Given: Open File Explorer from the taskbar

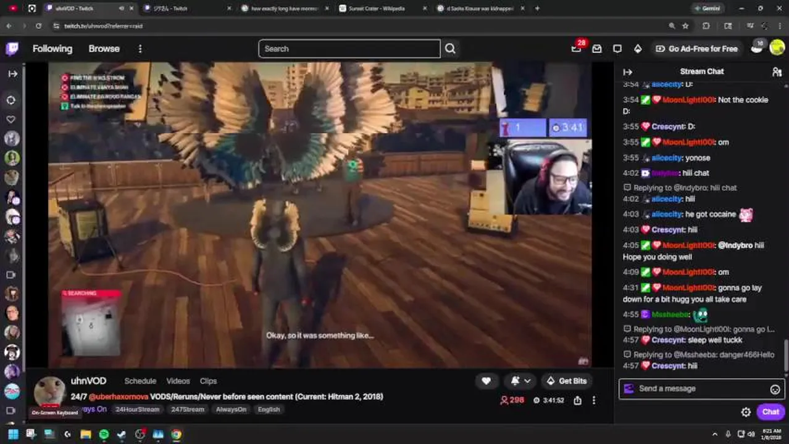Looking at the screenshot, I should click(x=86, y=434).
